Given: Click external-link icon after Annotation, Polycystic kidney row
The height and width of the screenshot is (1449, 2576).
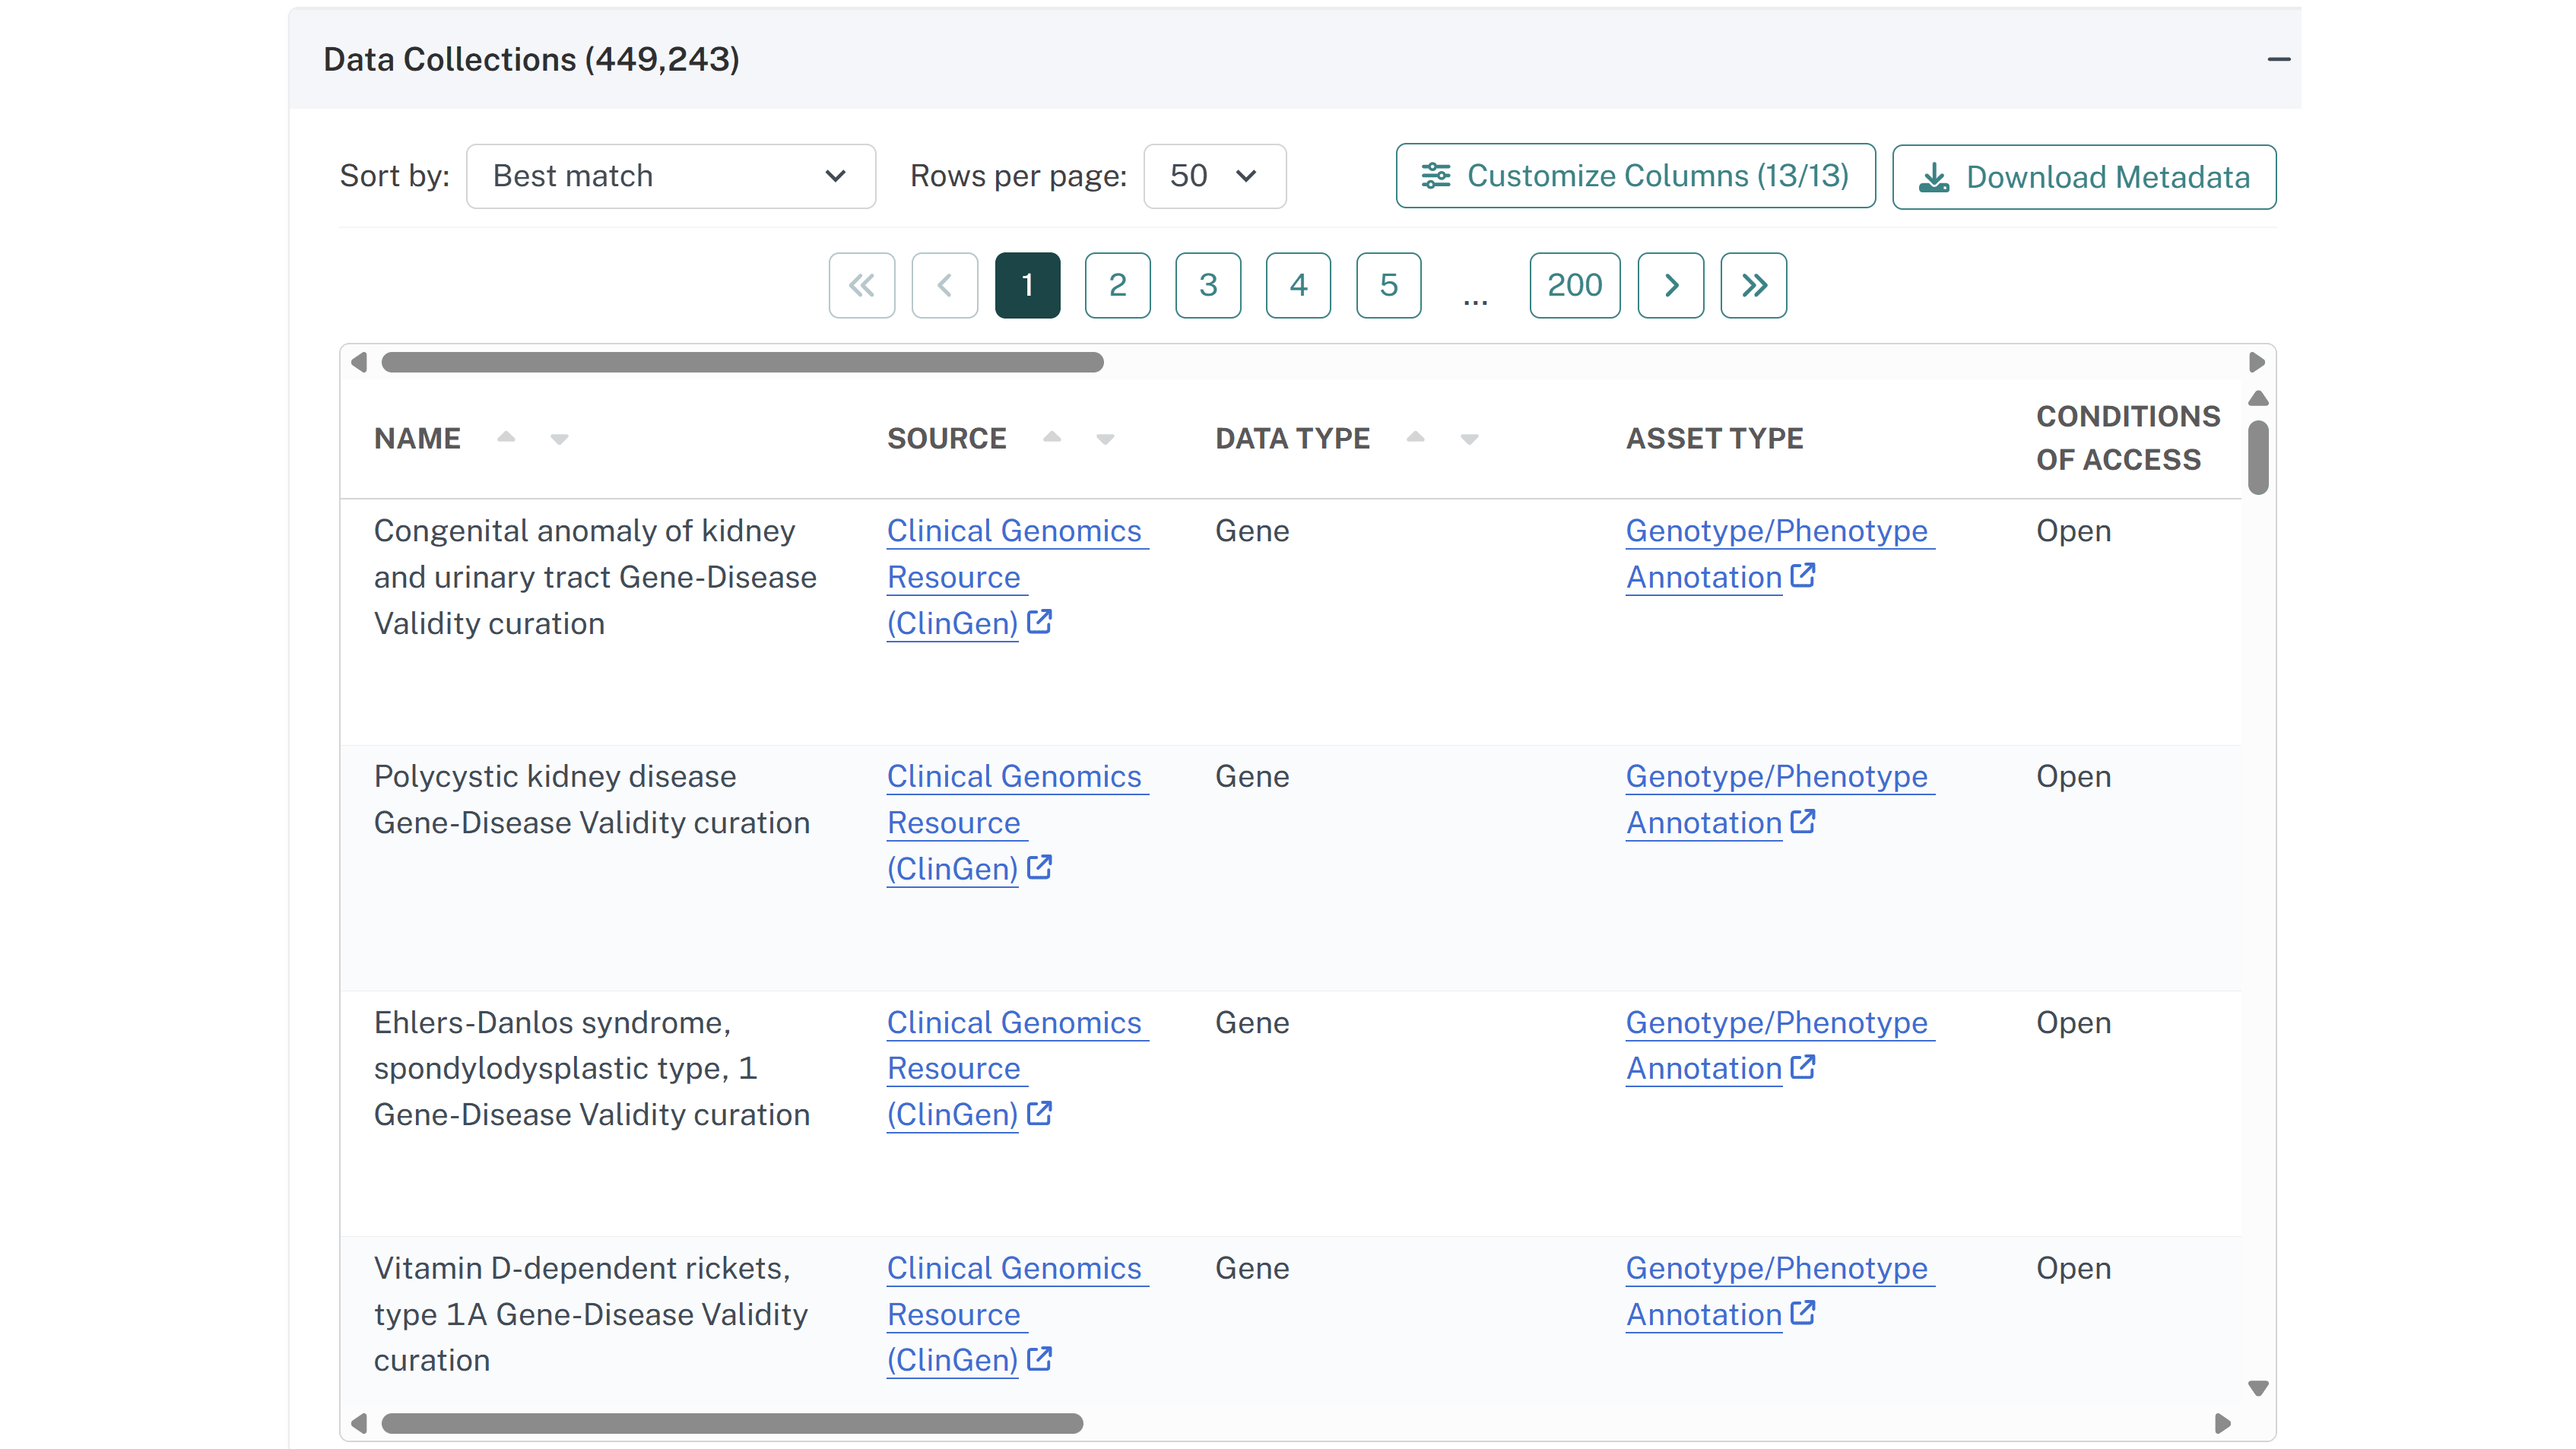Looking at the screenshot, I should click(x=1803, y=822).
